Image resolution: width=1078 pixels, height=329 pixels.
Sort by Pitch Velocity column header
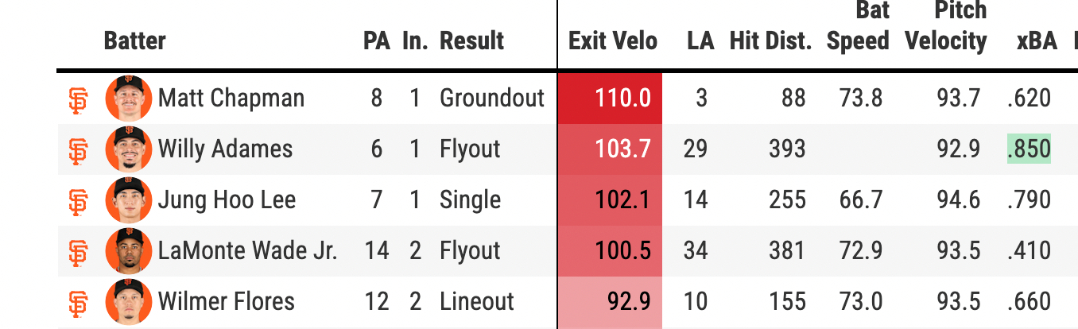coord(946,27)
